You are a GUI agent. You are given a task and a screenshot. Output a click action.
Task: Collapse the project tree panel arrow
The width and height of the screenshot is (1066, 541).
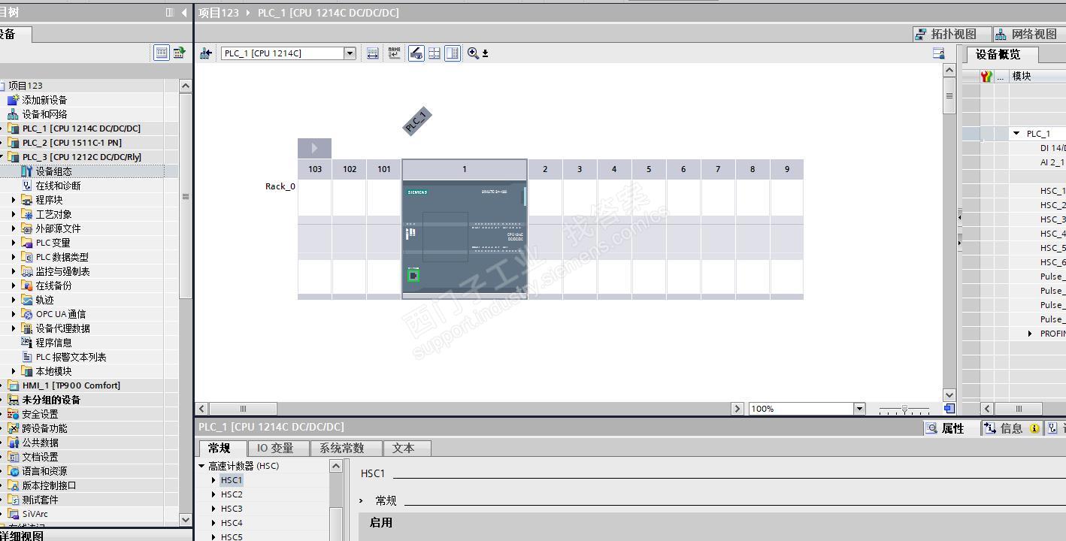tap(184, 12)
